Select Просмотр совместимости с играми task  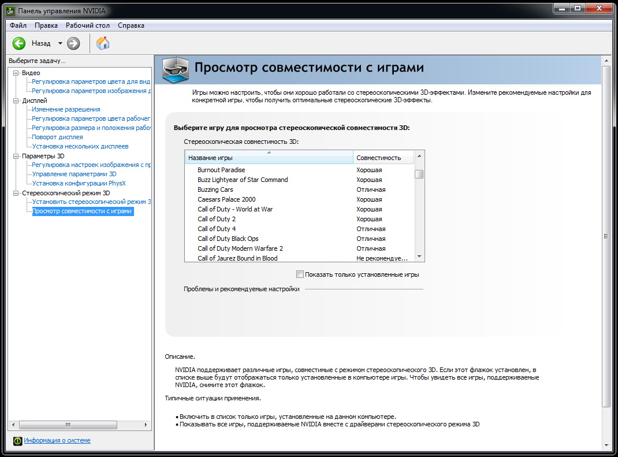point(82,211)
